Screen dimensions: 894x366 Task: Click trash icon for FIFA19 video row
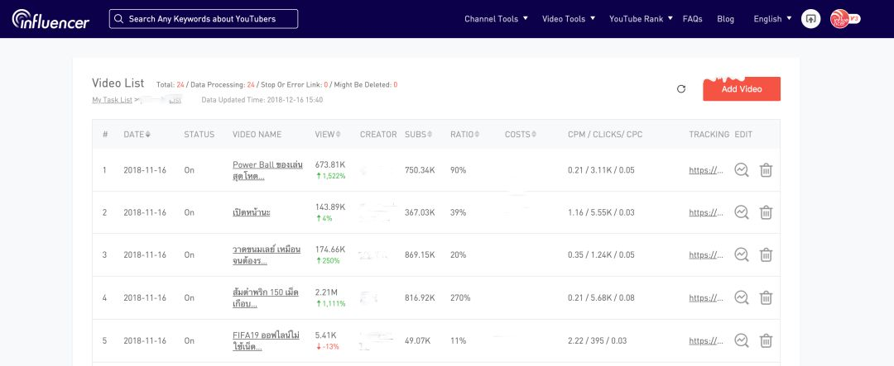[x=766, y=340]
